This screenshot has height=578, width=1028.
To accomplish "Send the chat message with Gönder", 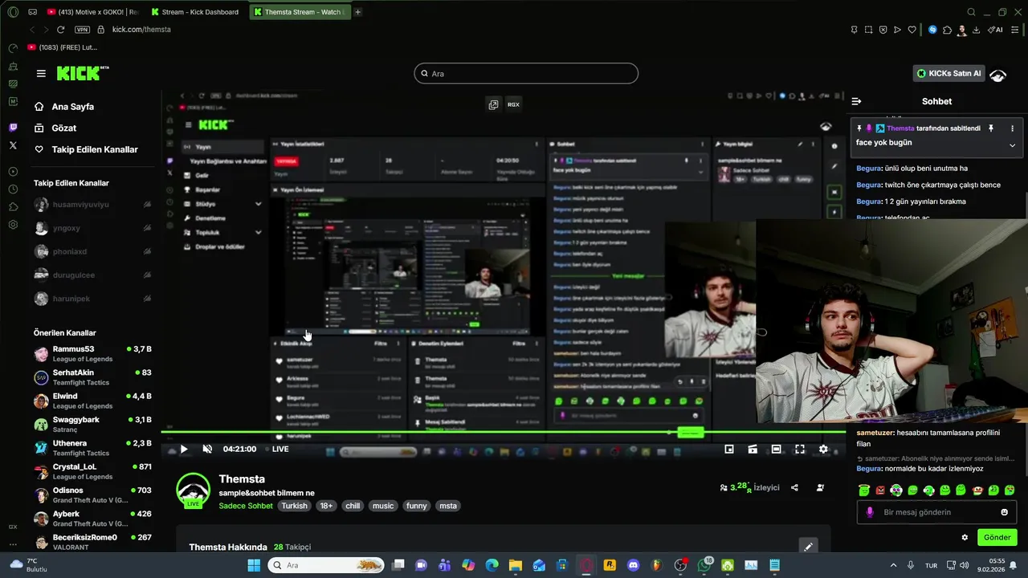I will click(x=997, y=538).
